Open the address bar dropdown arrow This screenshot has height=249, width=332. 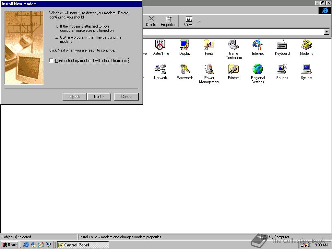(327, 32)
